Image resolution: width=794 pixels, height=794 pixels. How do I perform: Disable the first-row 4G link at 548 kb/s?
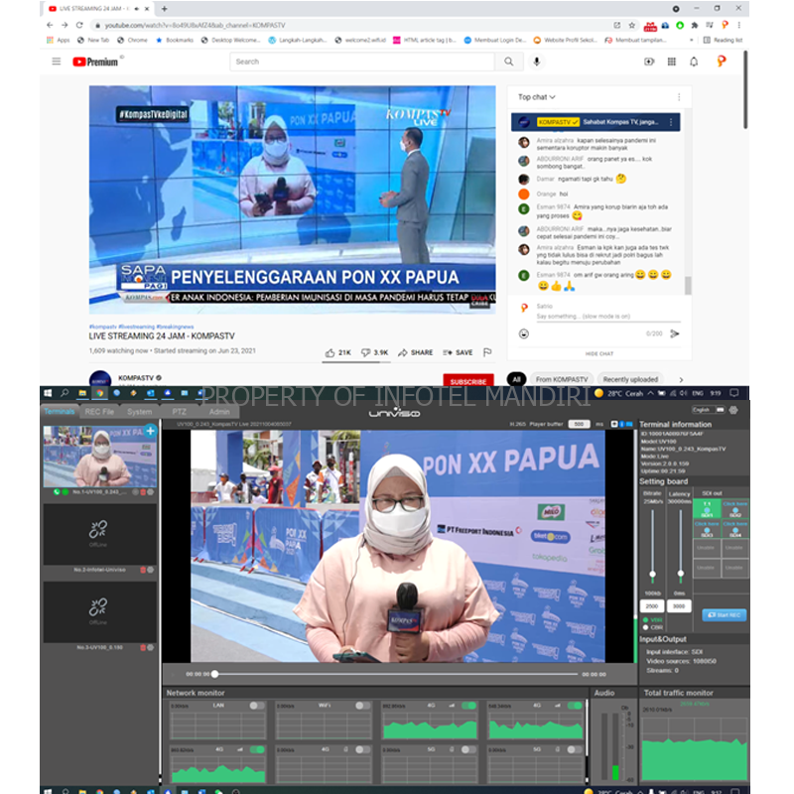point(575,706)
